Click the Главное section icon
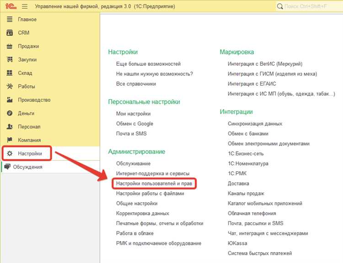 click(x=10, y=19)
